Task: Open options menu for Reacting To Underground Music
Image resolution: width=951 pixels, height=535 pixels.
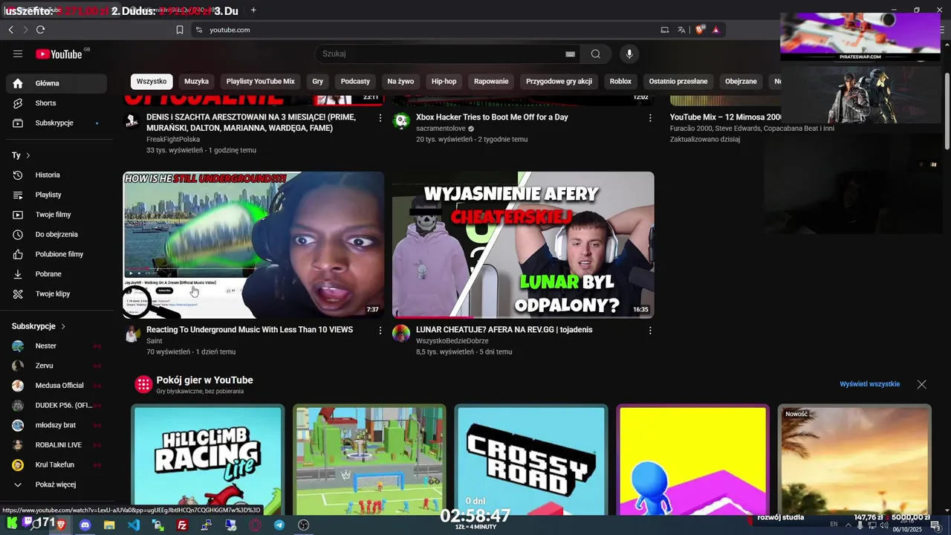Action: (380, 331)
